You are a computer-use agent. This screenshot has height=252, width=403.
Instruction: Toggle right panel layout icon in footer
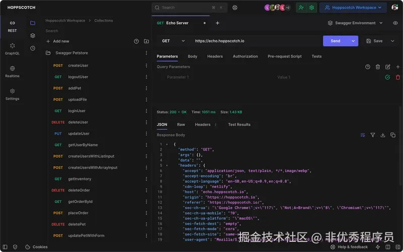(x=398, y=247)
